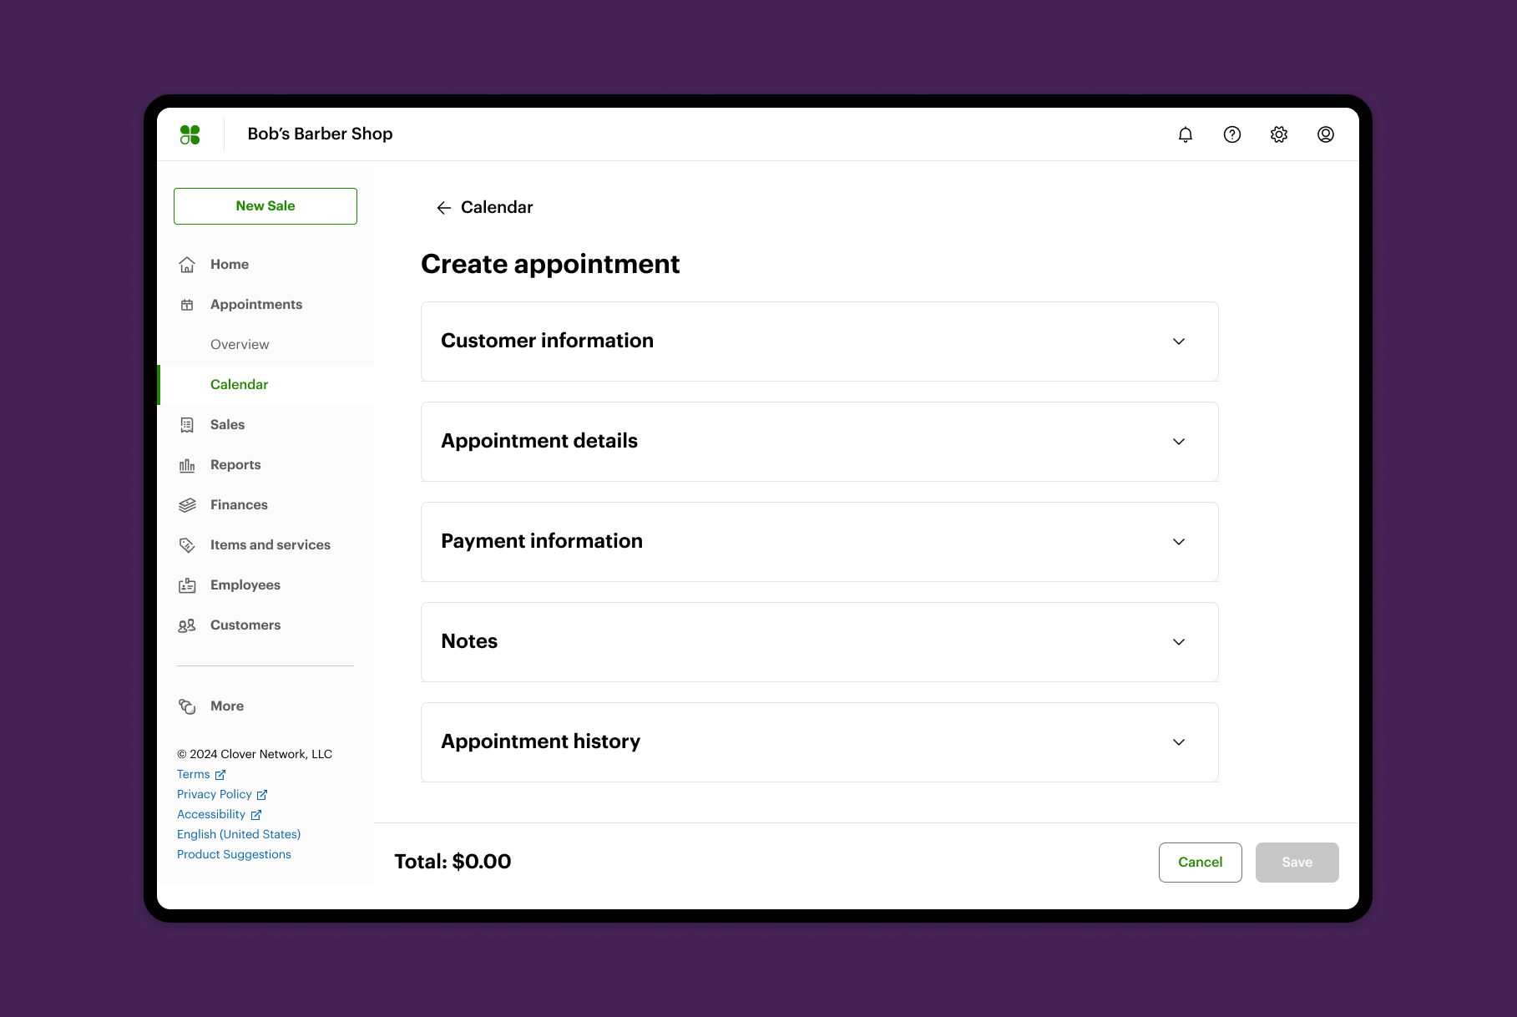Screen dimensions: 1517x1017
Task: Click external link icon beside Accessibility
Action: [x=256, y=815]
